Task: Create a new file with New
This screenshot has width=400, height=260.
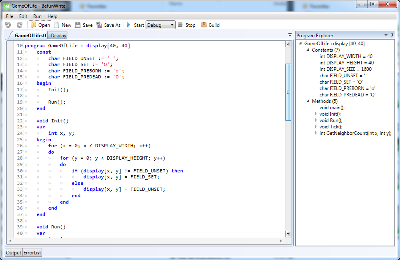Action: click(x=57, y=25)
